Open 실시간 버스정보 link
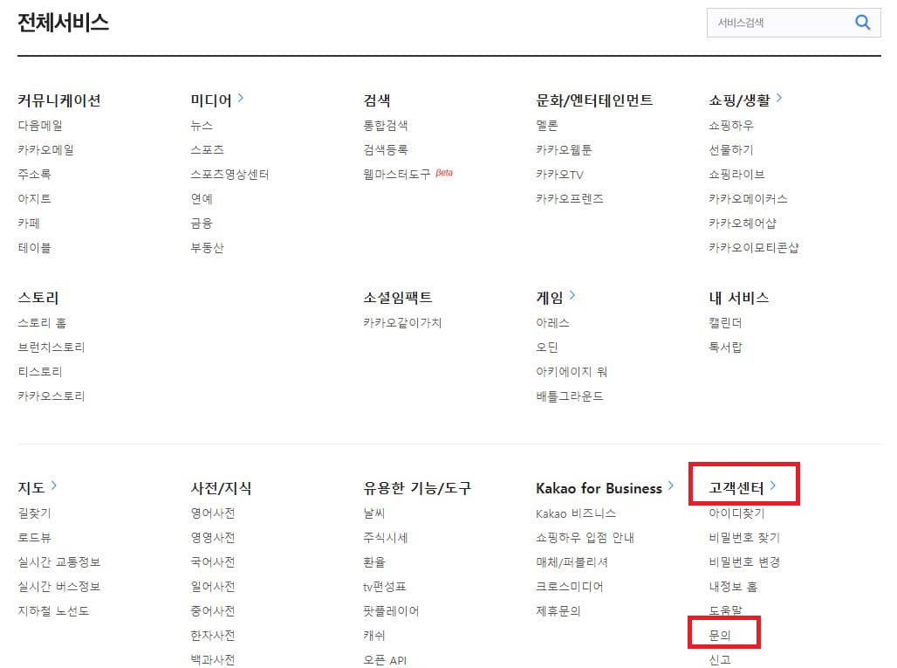 tap(59, 586)
